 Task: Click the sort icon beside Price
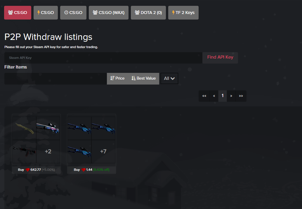click(x=112, y=78)
